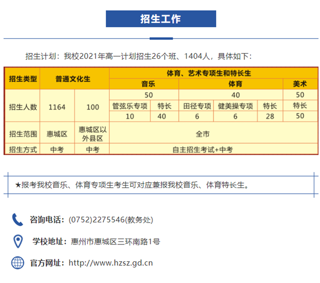Click the 健美操专项 table cell
The width and height of the screenshot is (320, 283).
pos(235,105)
